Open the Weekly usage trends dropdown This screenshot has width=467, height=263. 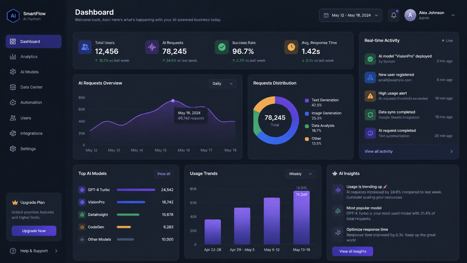coord(300,174)
